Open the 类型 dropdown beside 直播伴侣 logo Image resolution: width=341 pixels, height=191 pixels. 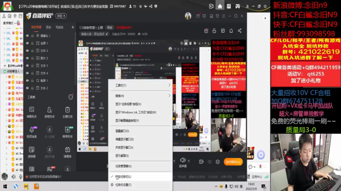tap(61, 16)
